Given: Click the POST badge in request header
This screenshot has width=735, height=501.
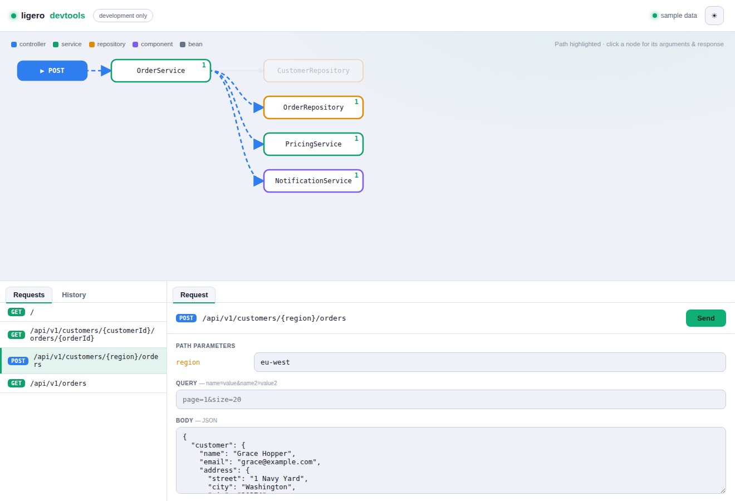Looking at the screenshot, I should coord(186,318).
